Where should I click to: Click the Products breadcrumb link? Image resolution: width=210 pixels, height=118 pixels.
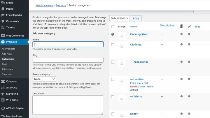pos(61,5)
